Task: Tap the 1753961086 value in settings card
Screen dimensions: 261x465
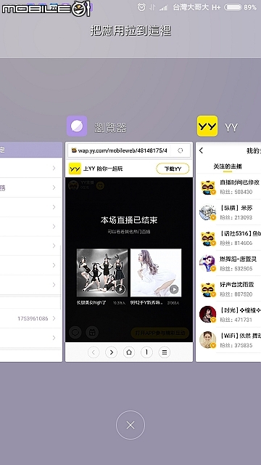Action: (33, 318)
